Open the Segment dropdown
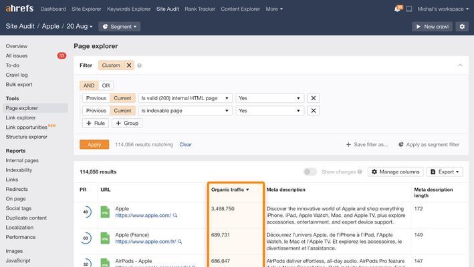Image resolution: width=474 pixels, height=267 pixels. coord(120,27)
